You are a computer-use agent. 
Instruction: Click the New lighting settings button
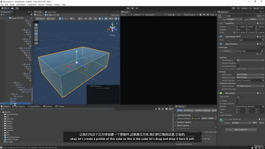[204, 118]
